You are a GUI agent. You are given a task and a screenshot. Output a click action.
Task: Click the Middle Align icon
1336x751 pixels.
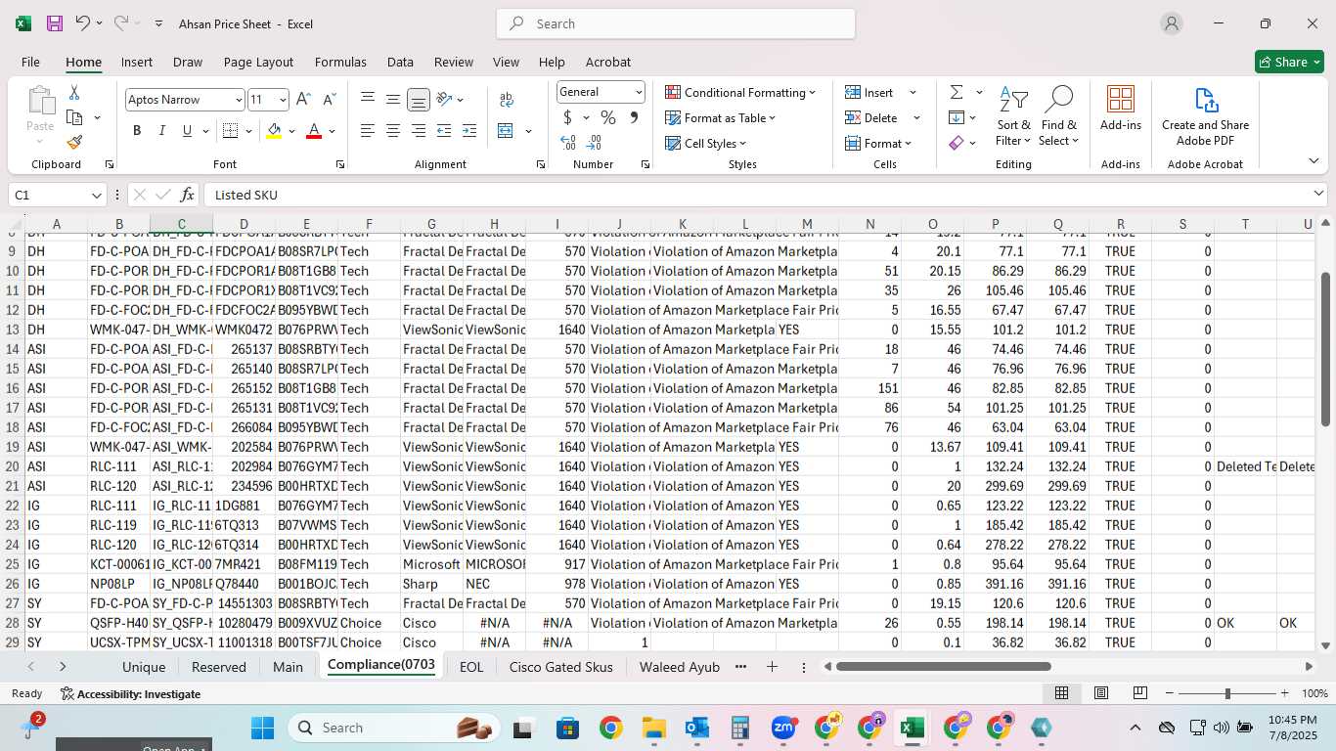coord(393,100)
